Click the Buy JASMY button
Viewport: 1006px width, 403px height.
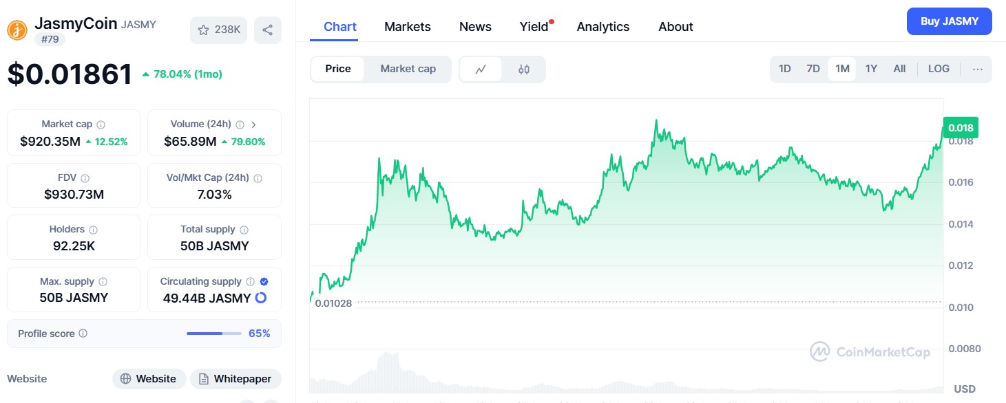pos(949,21)
